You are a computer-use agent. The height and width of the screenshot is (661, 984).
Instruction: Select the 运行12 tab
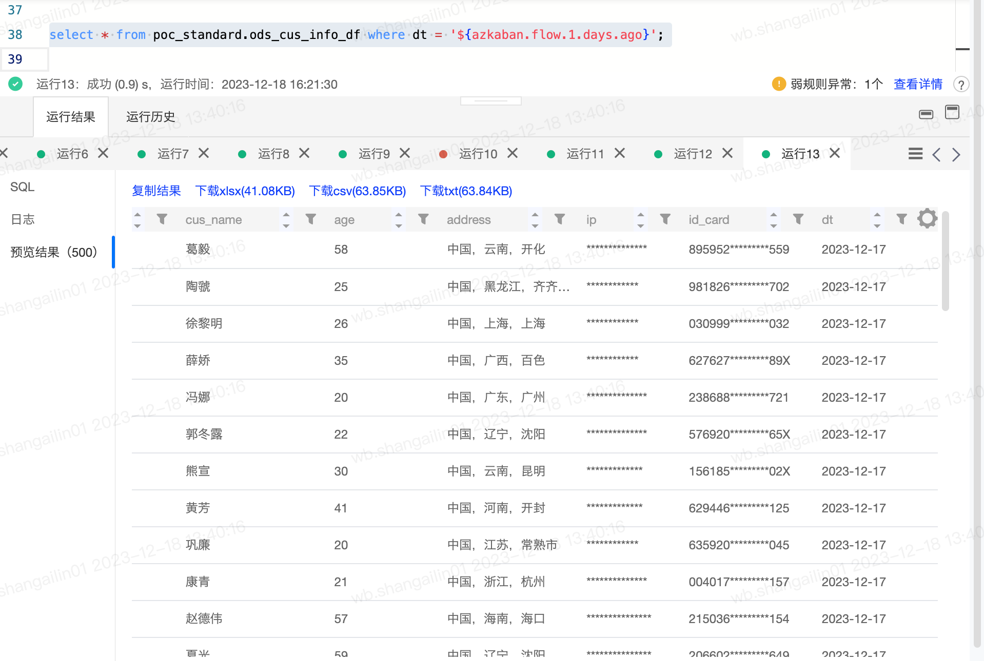(693, 154)
